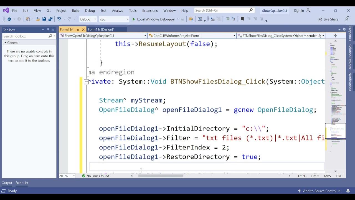Click the minimap viewport highlight box

[335, 131]
